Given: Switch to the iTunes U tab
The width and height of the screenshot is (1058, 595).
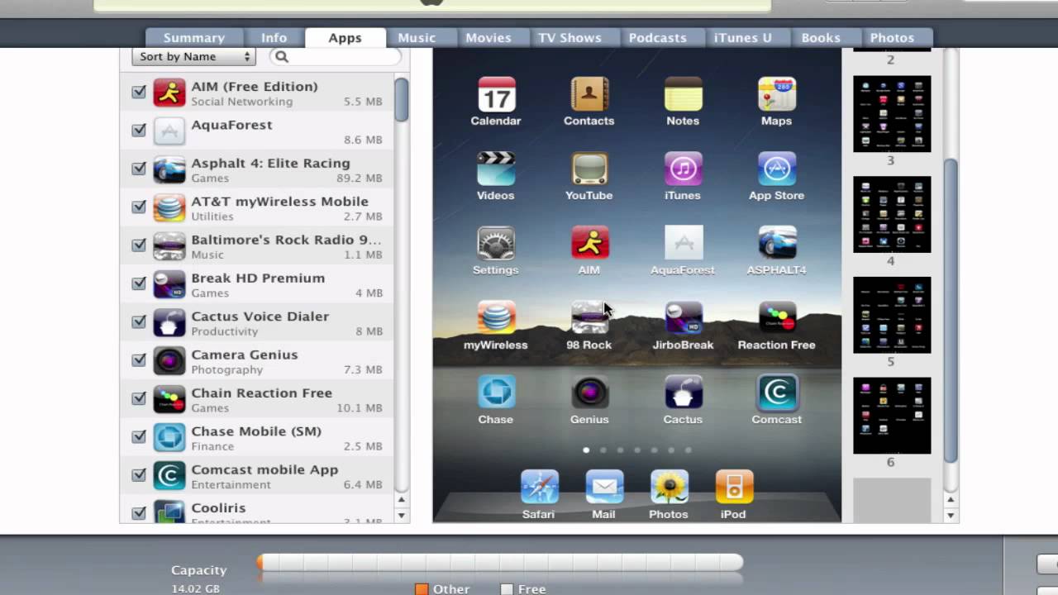Looking at the screenshot, I should (743, 38).
